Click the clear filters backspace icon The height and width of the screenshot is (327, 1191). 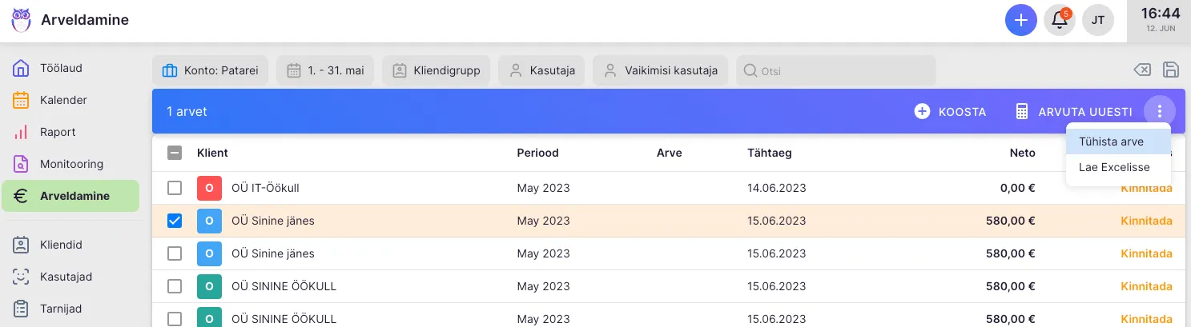(x=1142, y=70)
